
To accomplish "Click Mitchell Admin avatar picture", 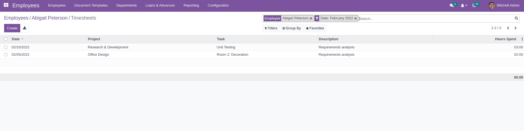I will pyautogui.click(x=492, y=5).
